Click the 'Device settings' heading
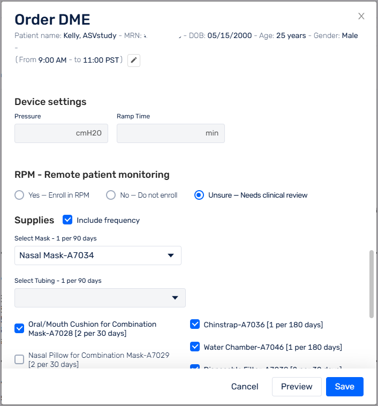 coord(50,102)
